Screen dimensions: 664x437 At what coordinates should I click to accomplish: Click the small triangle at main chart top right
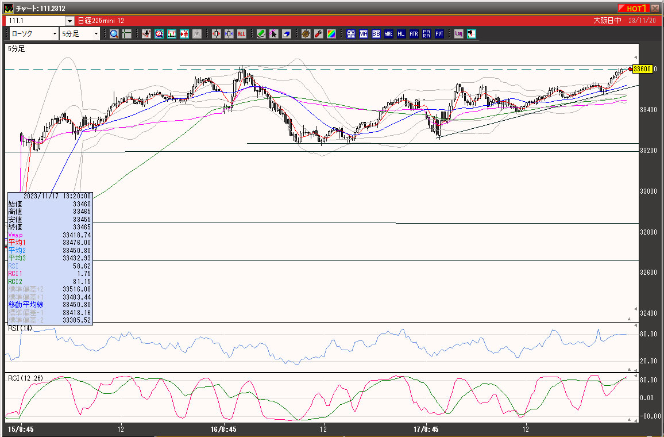click(636, 57)
